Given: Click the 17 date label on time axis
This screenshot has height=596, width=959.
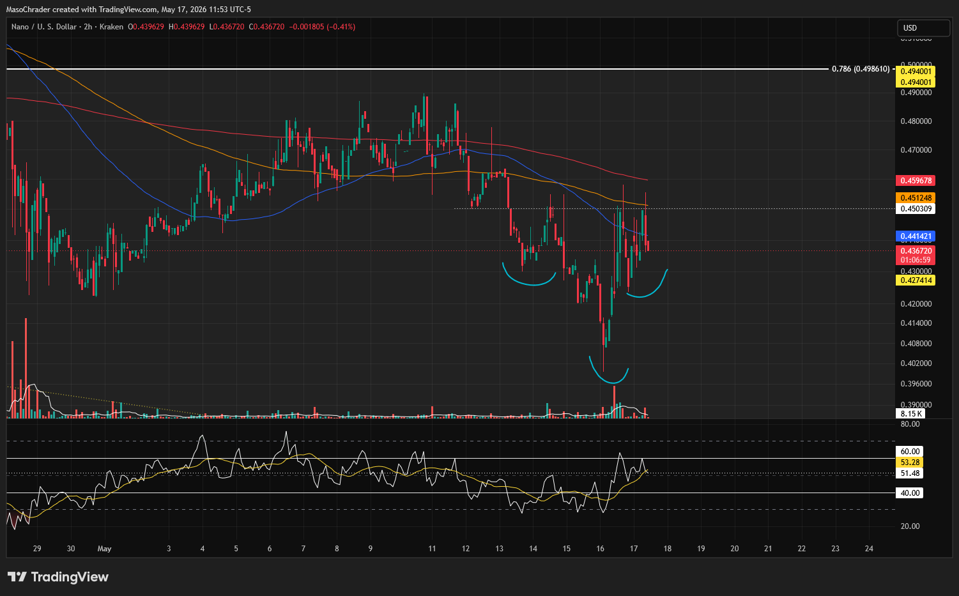Looking at the screenshot, I should [x=634, y=549].
